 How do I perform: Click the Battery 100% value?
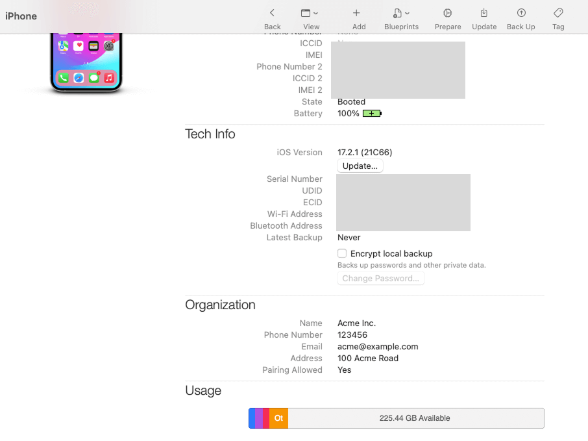349,114
